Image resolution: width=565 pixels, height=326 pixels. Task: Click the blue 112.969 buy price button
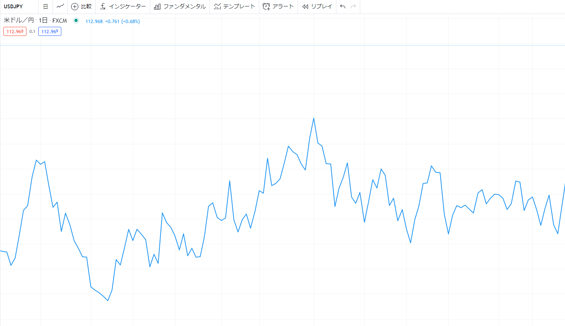pos(50,31)
